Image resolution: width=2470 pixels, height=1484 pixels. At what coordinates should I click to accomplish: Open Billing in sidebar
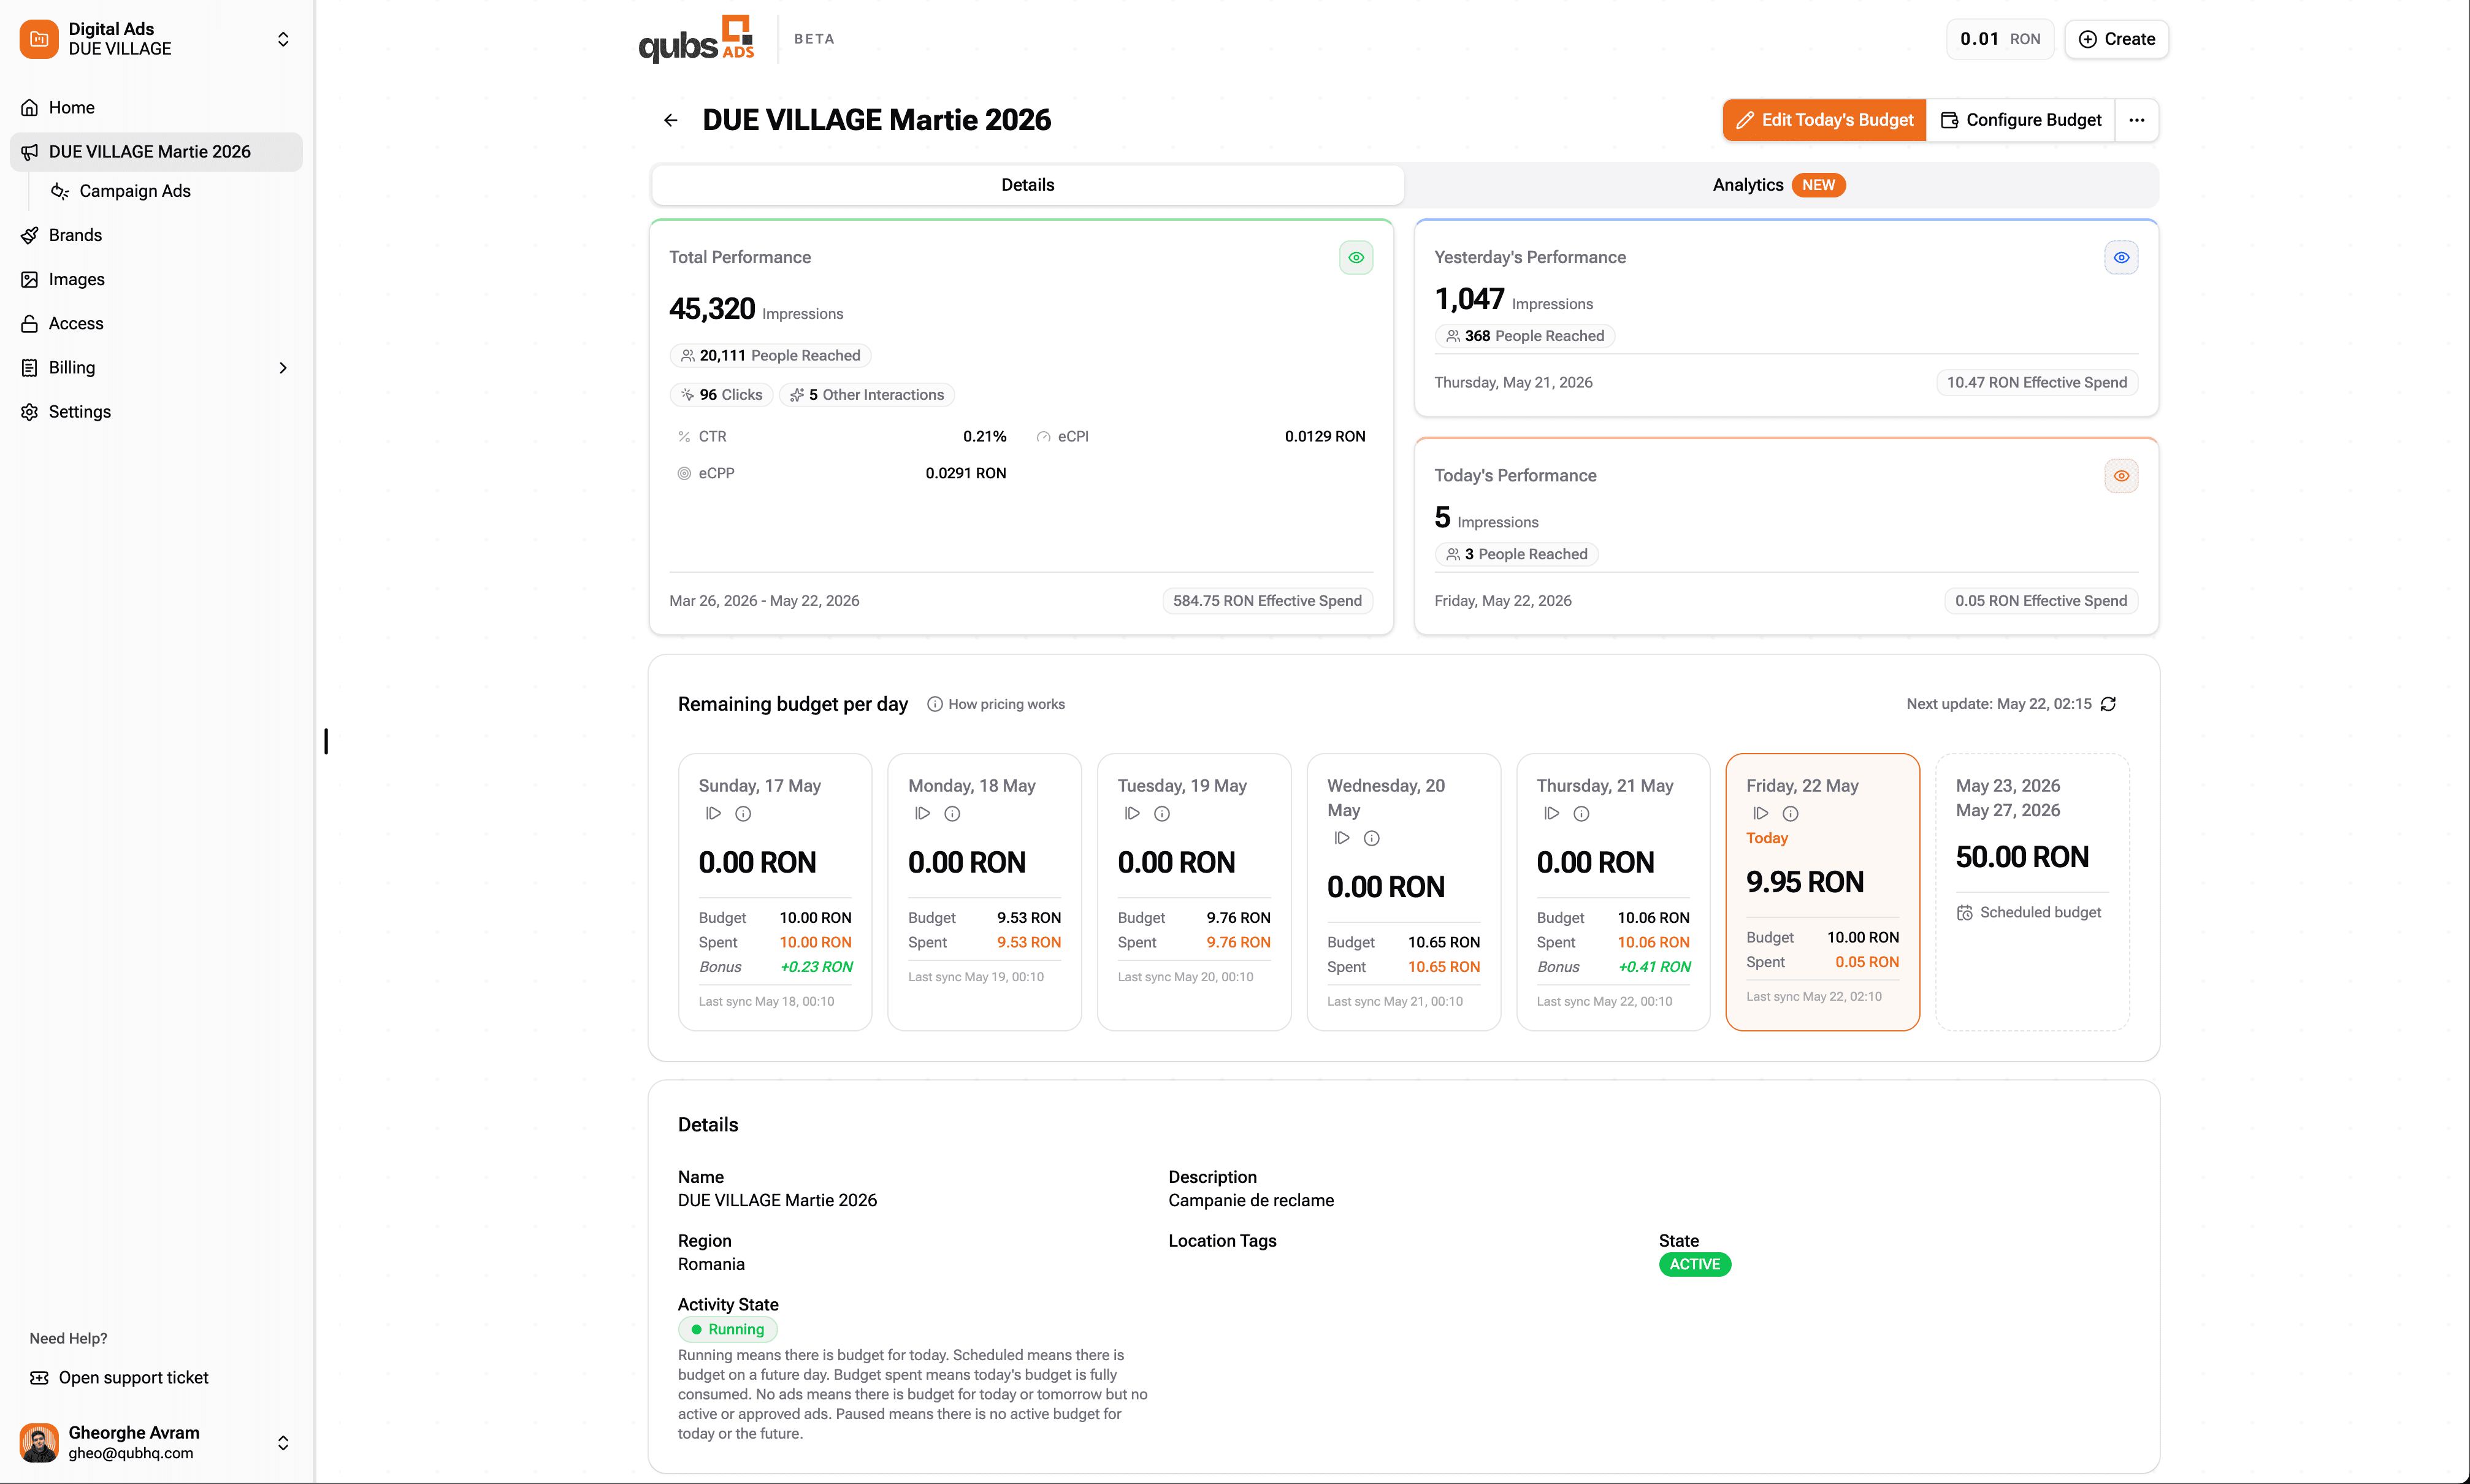[156, 367]
